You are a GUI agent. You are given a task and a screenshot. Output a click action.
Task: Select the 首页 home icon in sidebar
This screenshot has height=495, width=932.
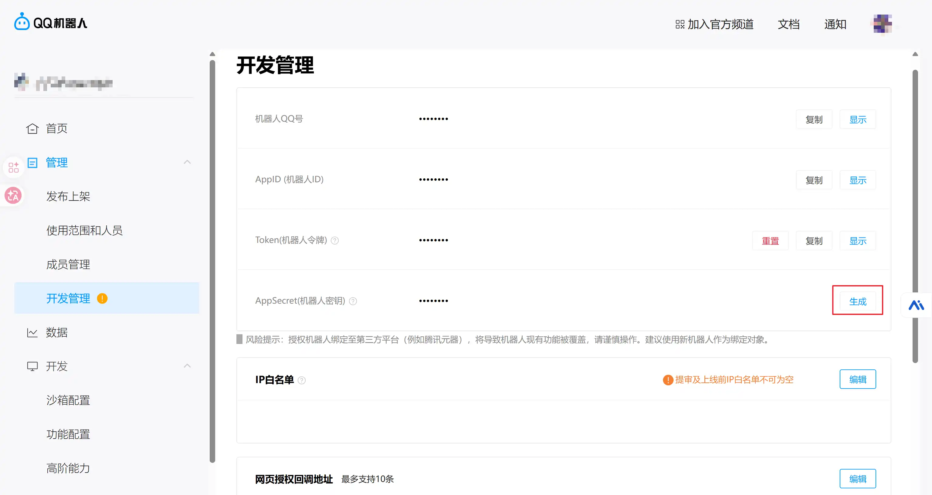point(32,128)
